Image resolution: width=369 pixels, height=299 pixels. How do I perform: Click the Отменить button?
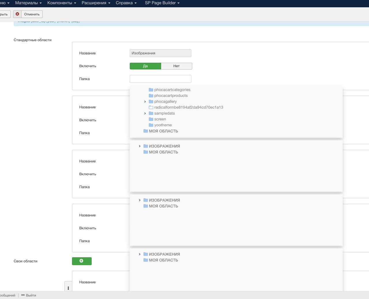(x=28, y=14)
